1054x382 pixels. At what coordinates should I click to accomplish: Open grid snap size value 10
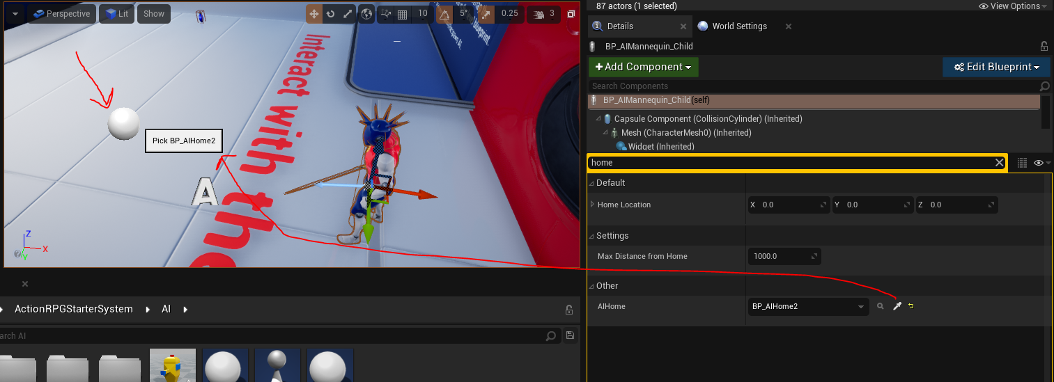click(422, 13)
